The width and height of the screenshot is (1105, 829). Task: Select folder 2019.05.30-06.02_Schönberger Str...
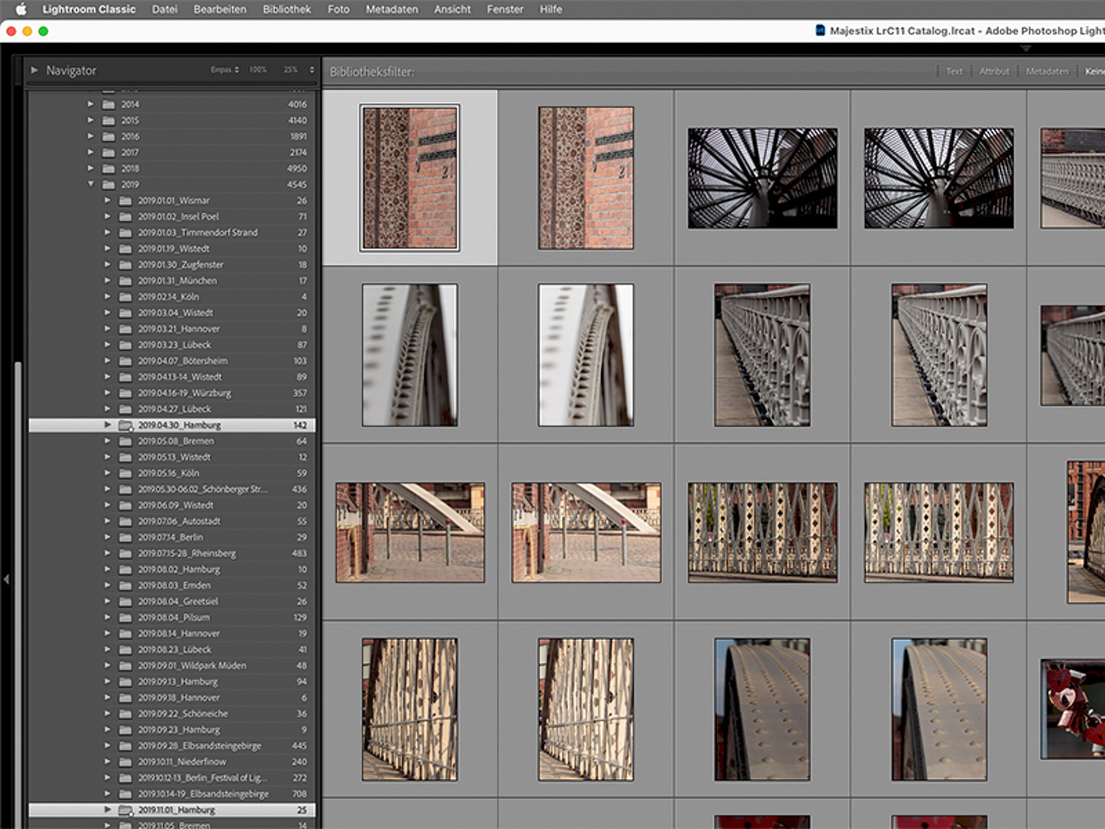coord(172,489)
